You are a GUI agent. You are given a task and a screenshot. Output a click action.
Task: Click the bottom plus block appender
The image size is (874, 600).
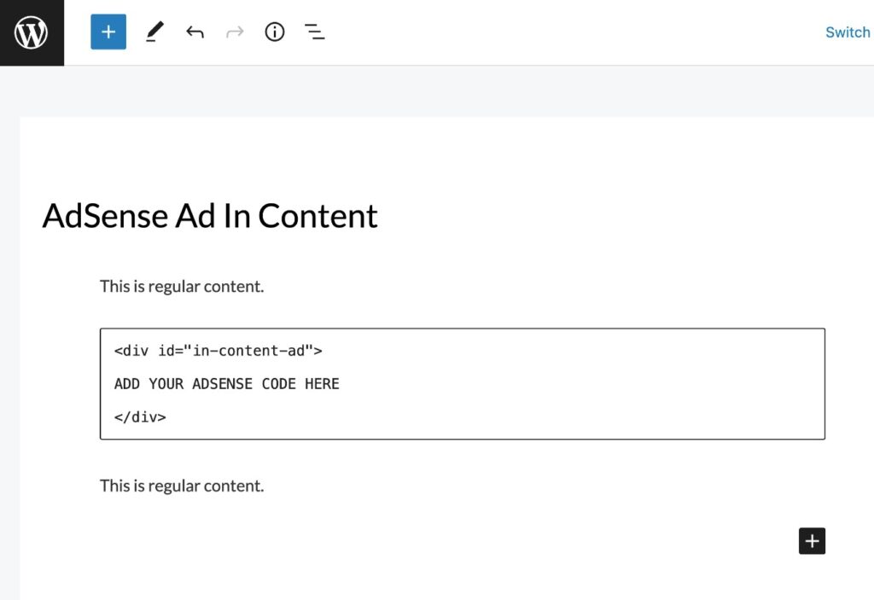click(x=812, y=540)
